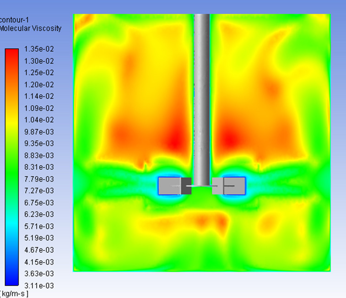
Task: Click the 1.09e-02 legend label
Action: pos(39,108)
